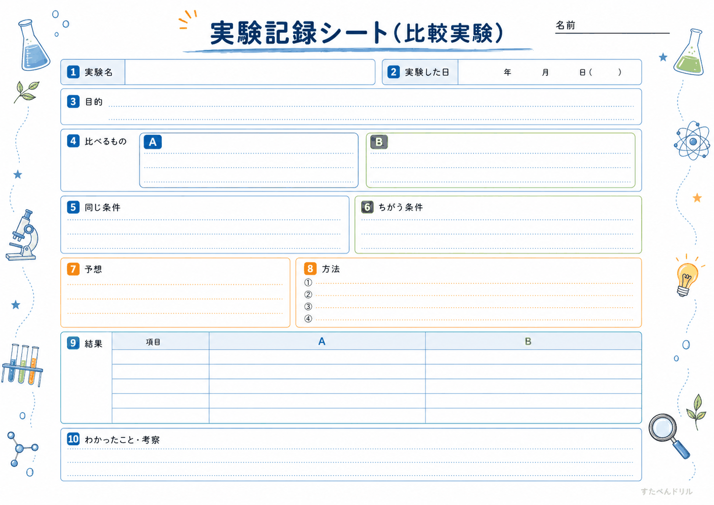714x505 pixels.
Task: Click the gray B badge in 比べるもの
Action: click(379, 142)
